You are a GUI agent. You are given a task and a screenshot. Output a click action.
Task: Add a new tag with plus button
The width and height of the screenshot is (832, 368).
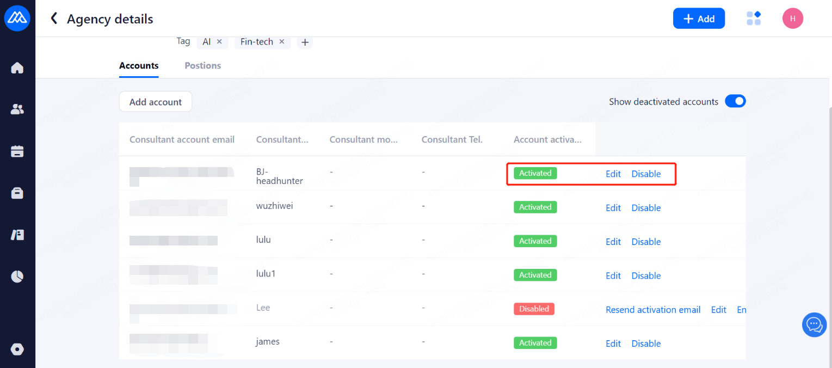click(305, 42)
